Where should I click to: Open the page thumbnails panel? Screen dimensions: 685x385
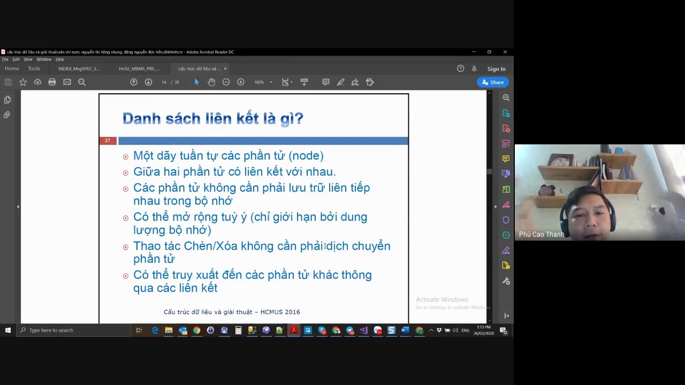coord(7,99)
